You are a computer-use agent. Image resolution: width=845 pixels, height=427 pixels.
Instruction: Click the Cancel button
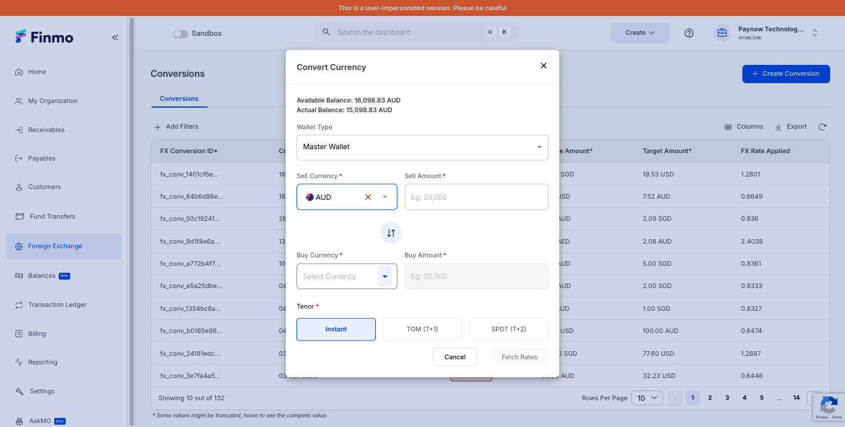(x=455, y=357)
